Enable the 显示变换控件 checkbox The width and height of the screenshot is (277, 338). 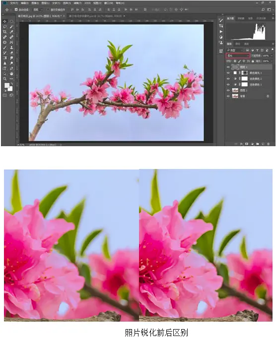point(48,10)
